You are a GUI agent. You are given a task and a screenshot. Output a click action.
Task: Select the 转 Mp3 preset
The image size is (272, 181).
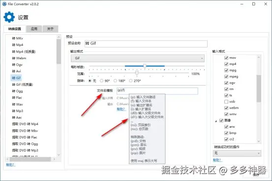point(18,111)
